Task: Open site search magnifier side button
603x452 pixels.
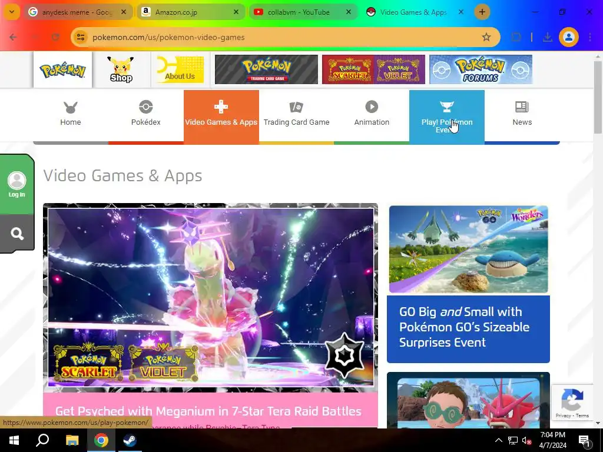Action: (x=17, y=233)
